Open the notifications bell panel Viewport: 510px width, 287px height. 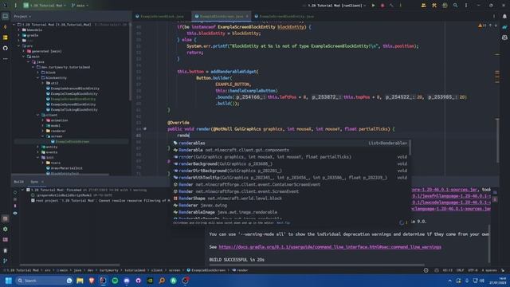pos(504,16)
